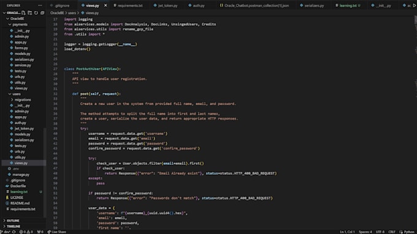Open manage.py in Explorer
Screen dimensions: 417x234
pos(21,175)
